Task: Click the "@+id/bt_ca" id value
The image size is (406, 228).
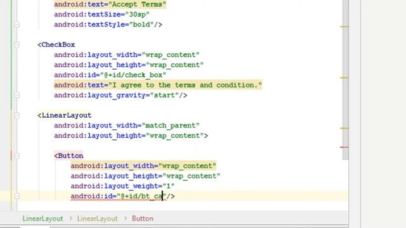Action: 141,196
